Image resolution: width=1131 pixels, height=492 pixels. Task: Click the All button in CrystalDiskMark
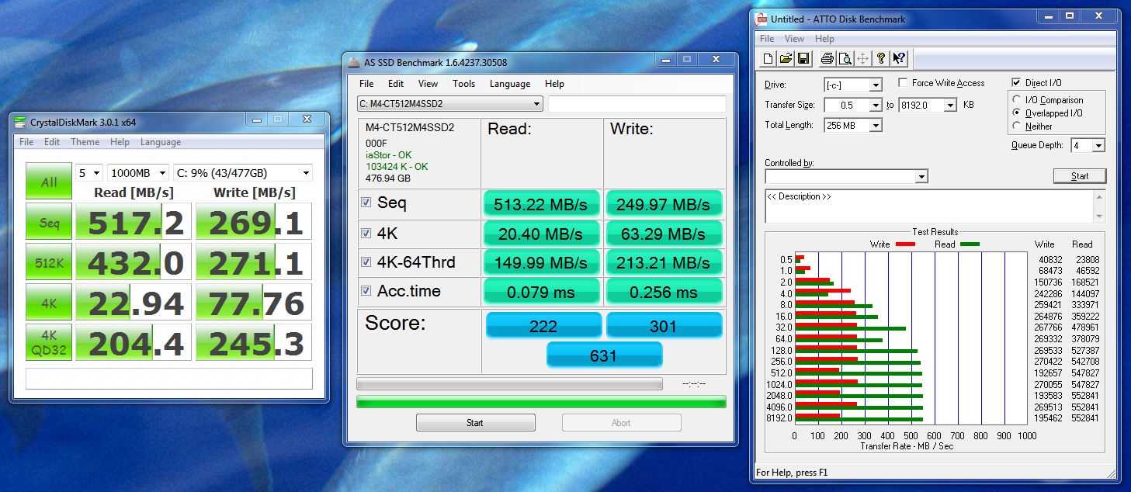tap(49, 182)
